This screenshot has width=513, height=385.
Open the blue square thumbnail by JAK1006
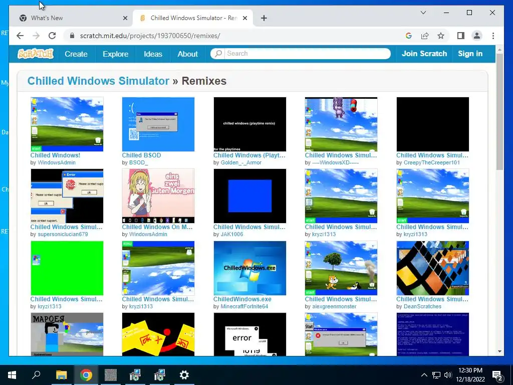tap(249, 196)
